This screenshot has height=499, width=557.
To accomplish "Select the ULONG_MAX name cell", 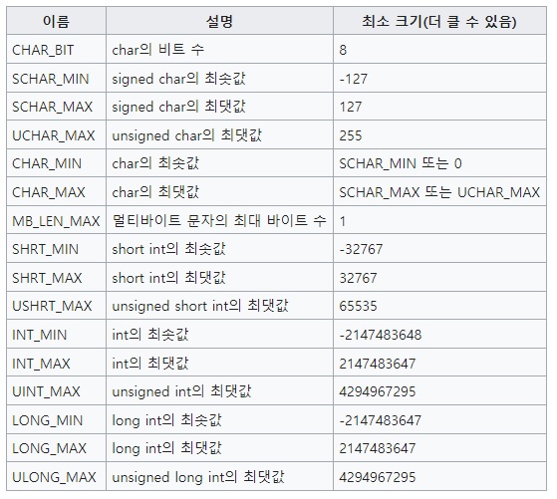I will pos(56,477).
